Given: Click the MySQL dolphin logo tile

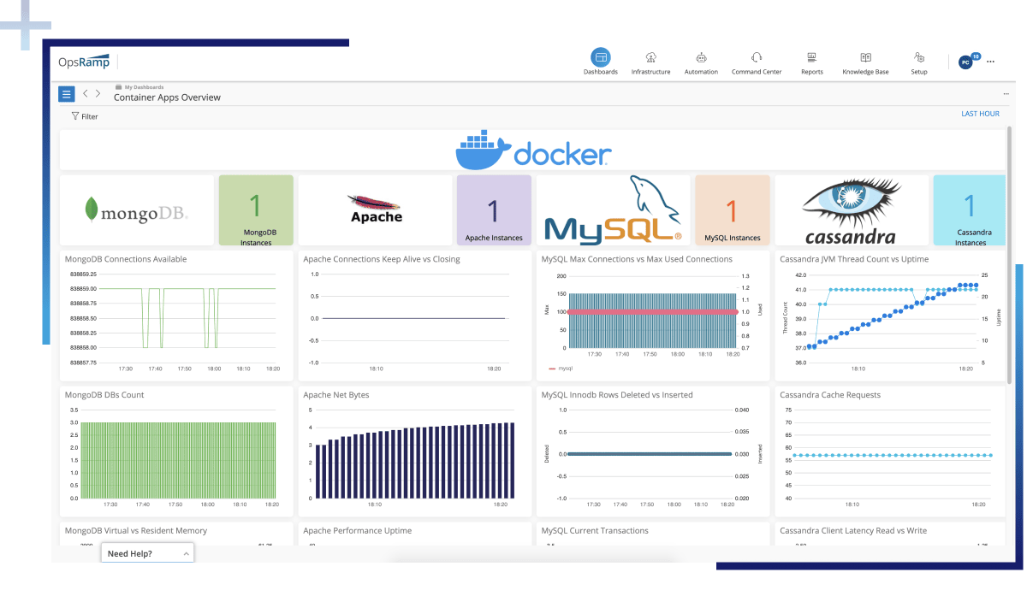Looking at the screenshot, I should tap(613, 210).
